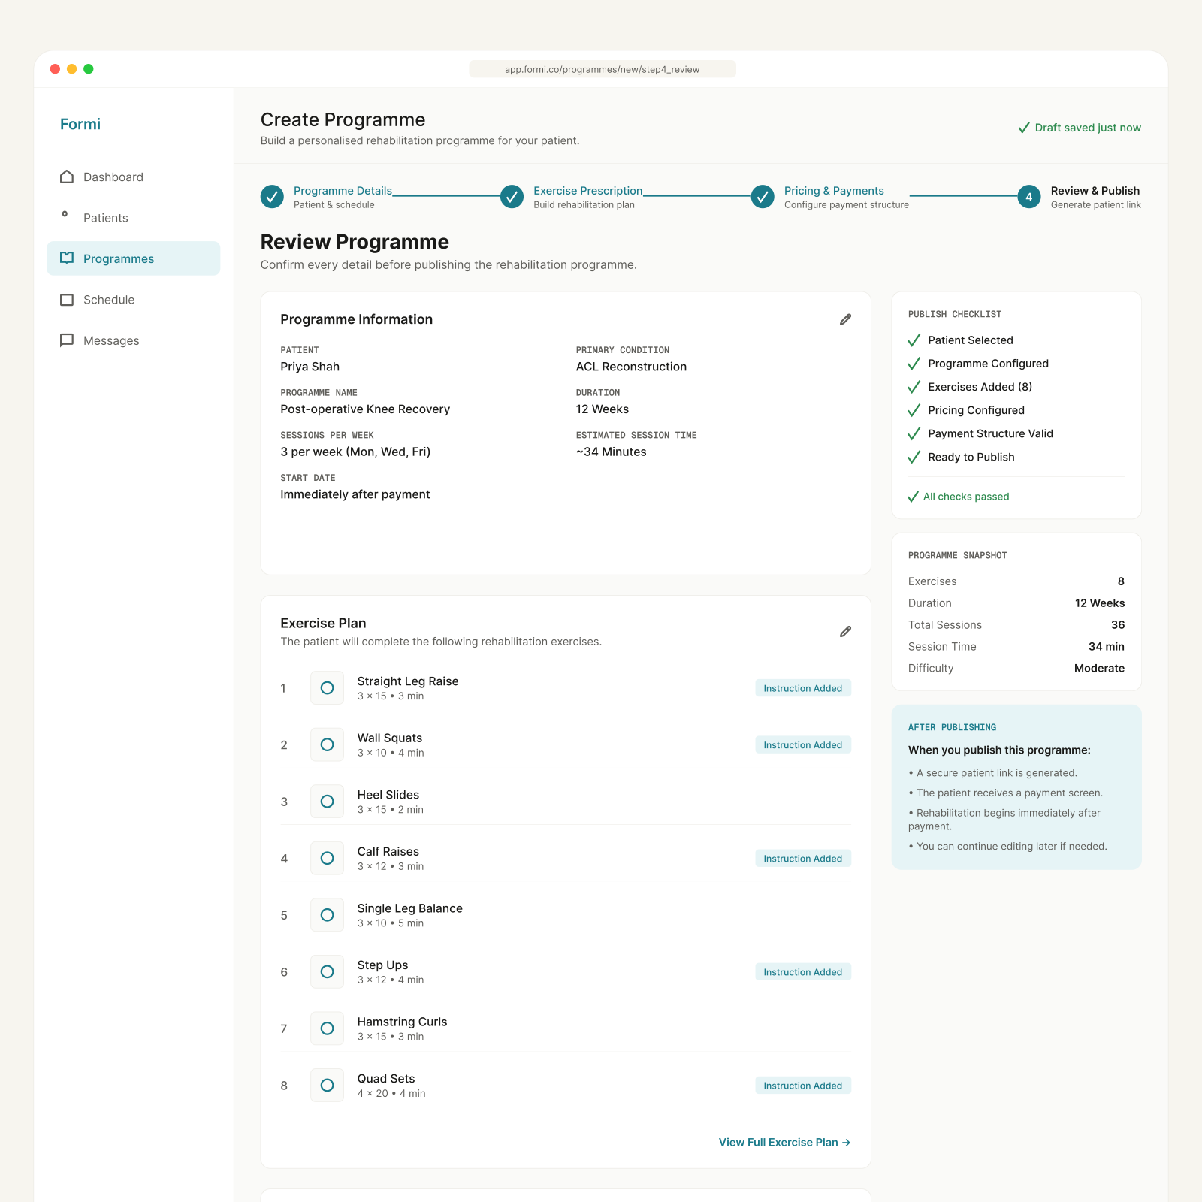Select the Review & Publish step label
The width and height of the screenshot is (1202, 1202).
[x=1095, y=191]
